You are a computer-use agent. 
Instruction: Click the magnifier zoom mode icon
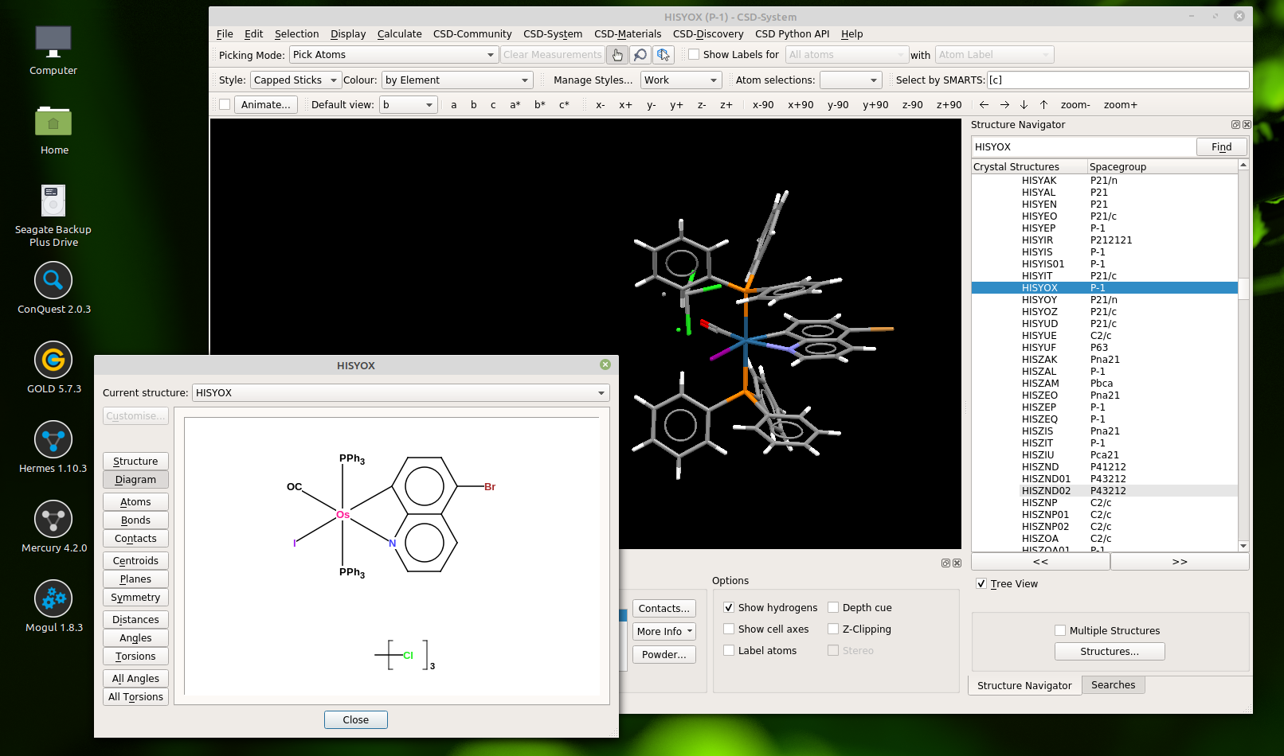pos(640,55)
